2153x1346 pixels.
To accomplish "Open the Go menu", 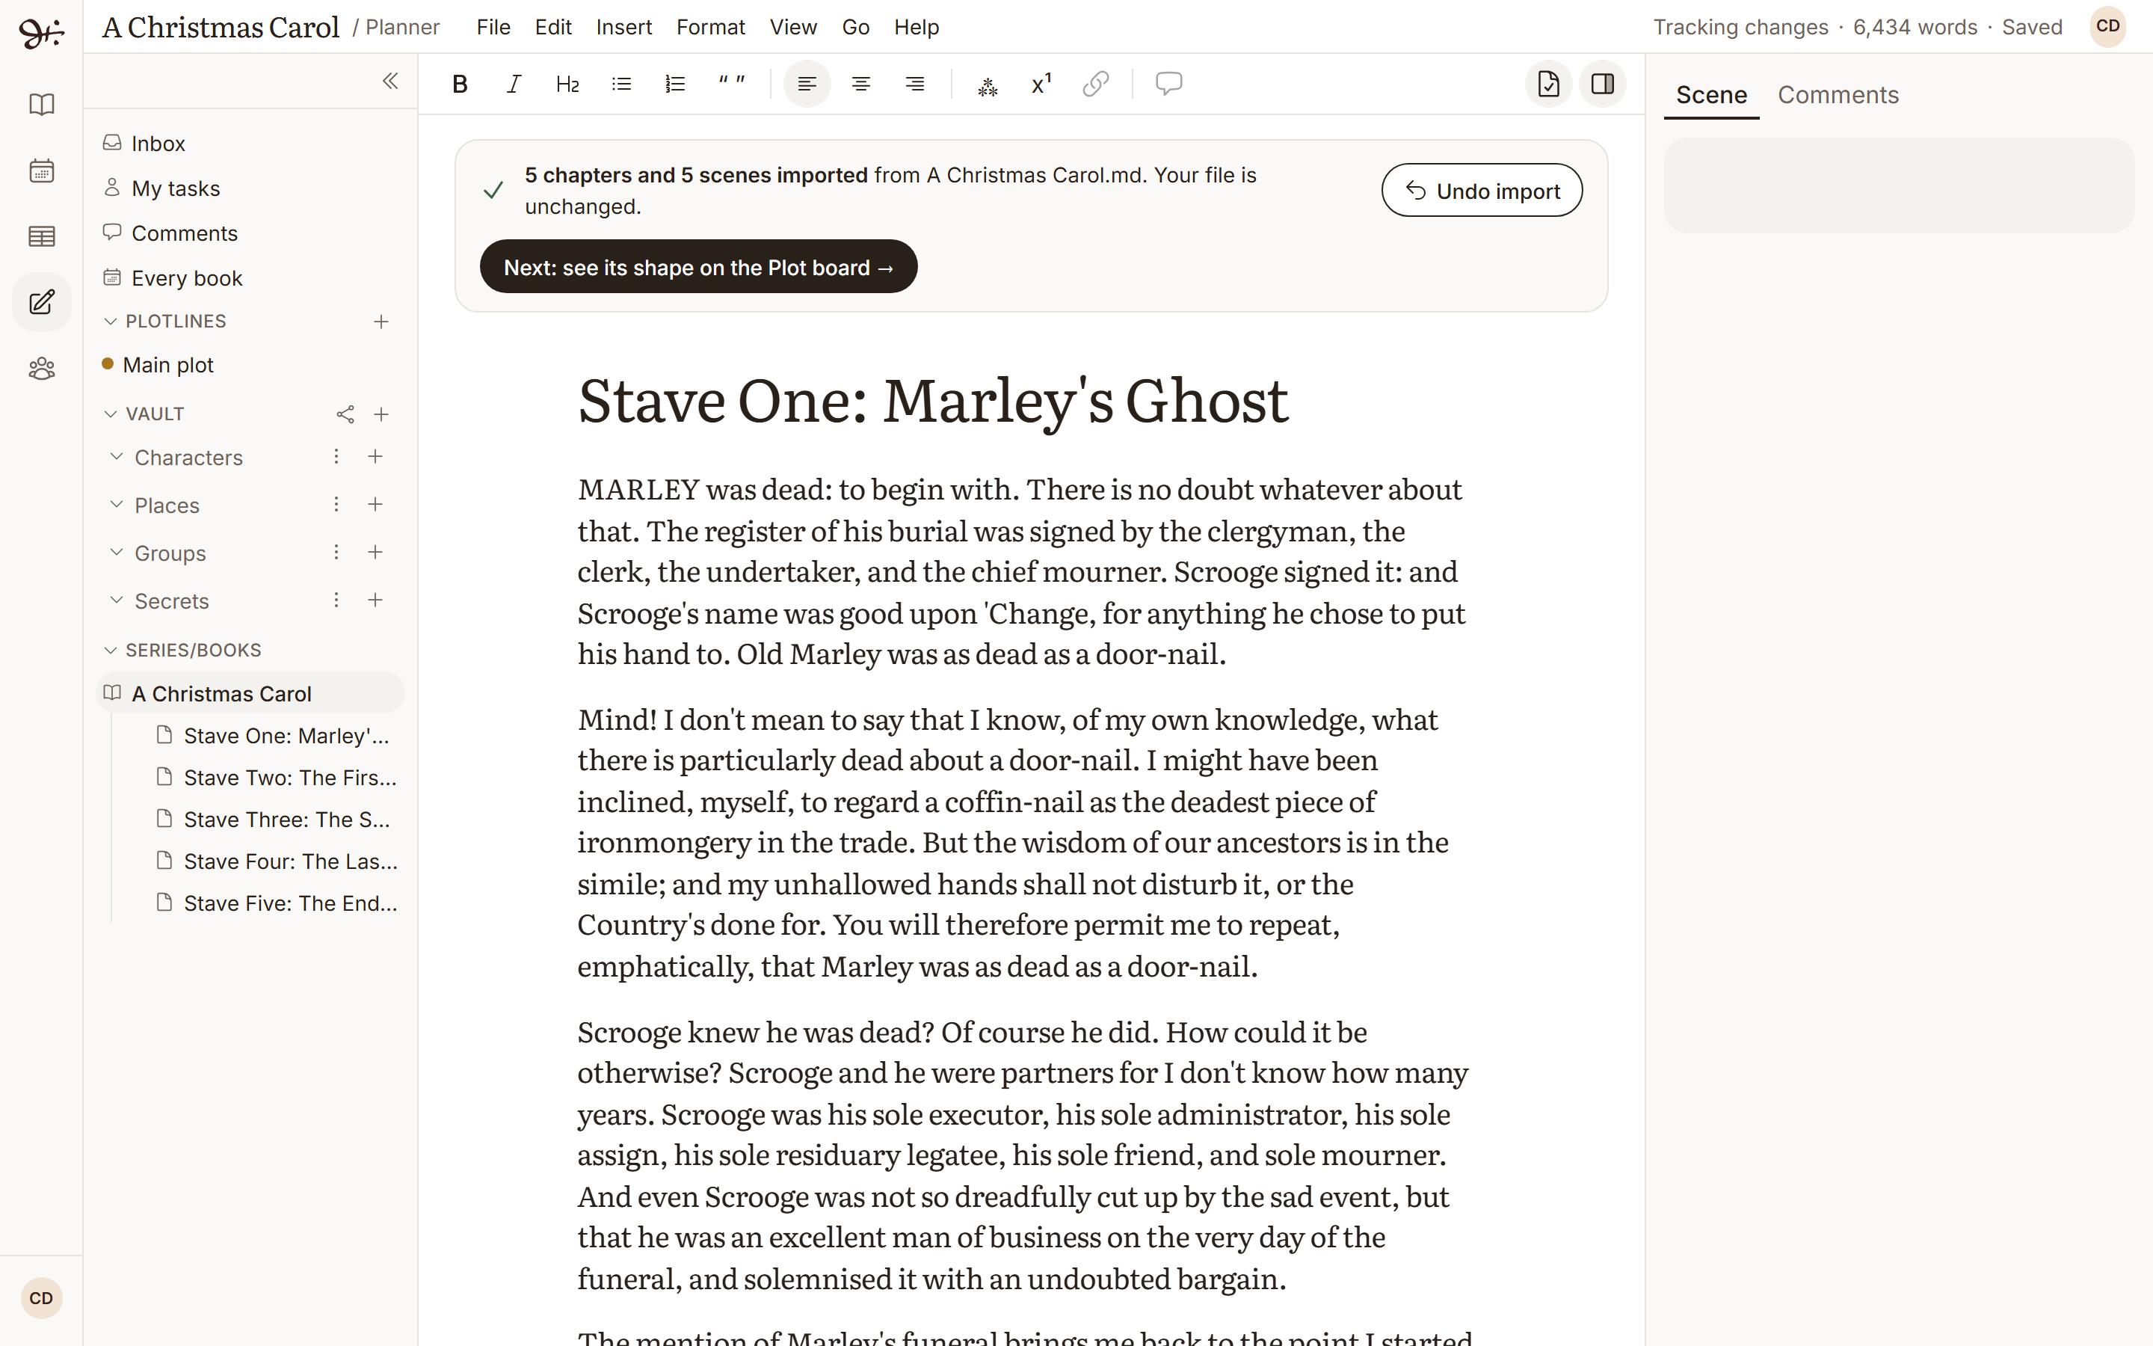I will [x=855, y=28].
